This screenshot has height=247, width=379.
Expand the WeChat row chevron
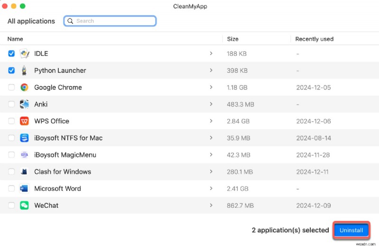point(211,205)
